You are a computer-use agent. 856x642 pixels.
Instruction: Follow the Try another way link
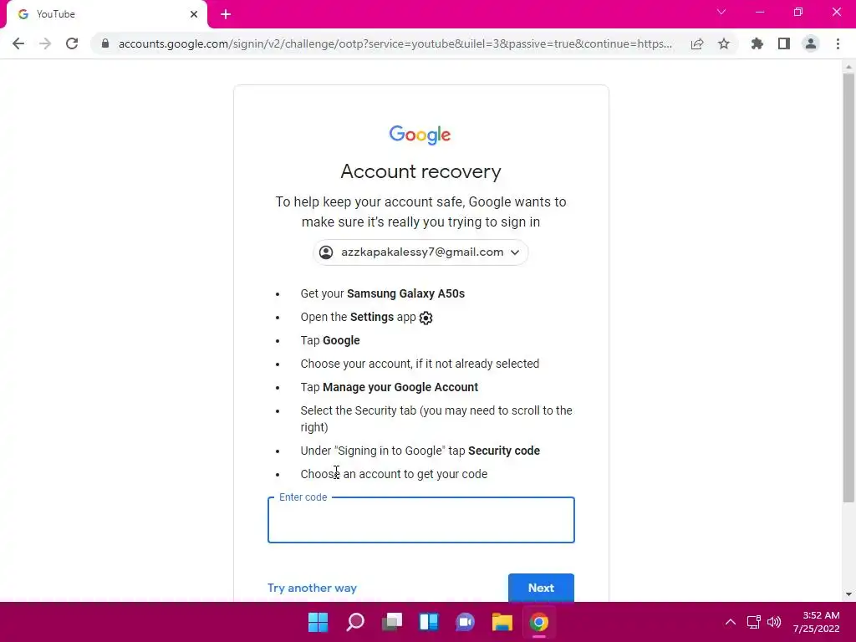(312, 588)
